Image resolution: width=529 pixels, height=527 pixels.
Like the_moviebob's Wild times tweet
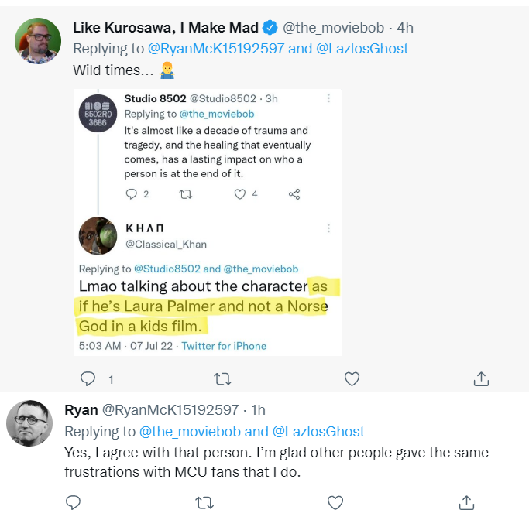coord(352,378)
